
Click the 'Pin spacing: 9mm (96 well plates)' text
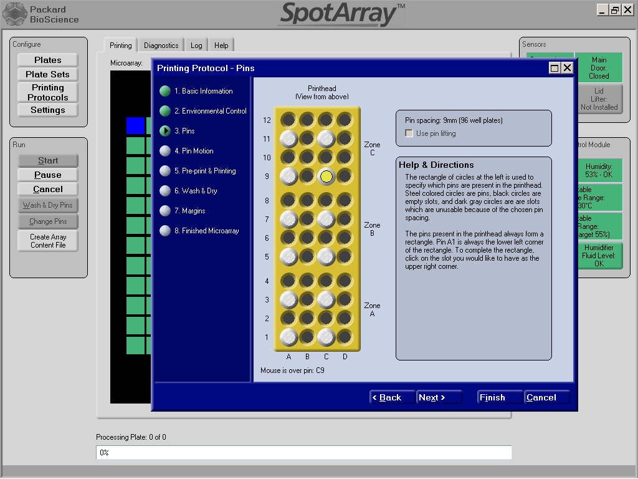point(454,120)
